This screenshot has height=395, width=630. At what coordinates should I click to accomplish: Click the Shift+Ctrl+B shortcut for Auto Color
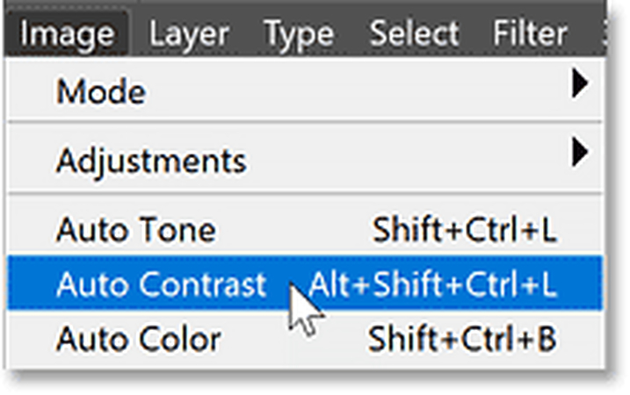[462, 338]
